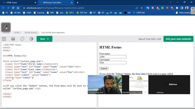Click the Mohammad Asif video thumbnail
Screen dimensions: 195x109
pos(105,84)
